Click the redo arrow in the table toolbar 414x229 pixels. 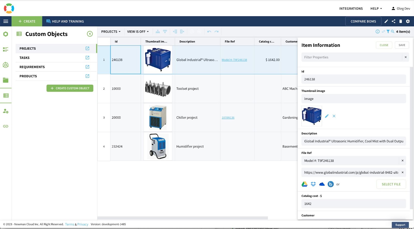click(x=217, y=32)
